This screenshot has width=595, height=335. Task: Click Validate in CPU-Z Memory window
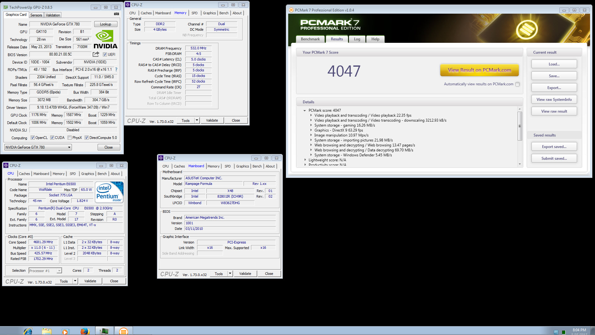[212, 120]
